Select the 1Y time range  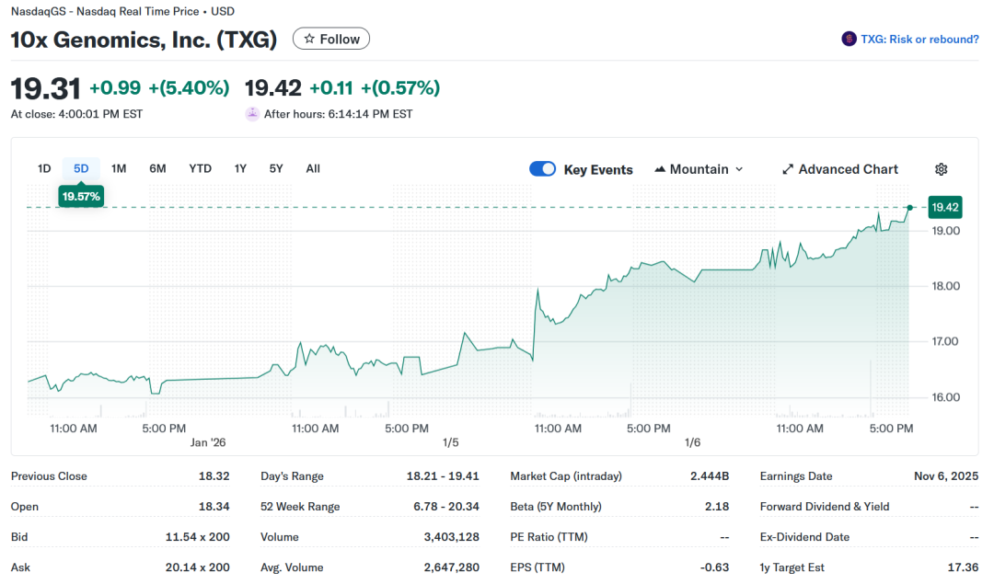tap(240, 168)
